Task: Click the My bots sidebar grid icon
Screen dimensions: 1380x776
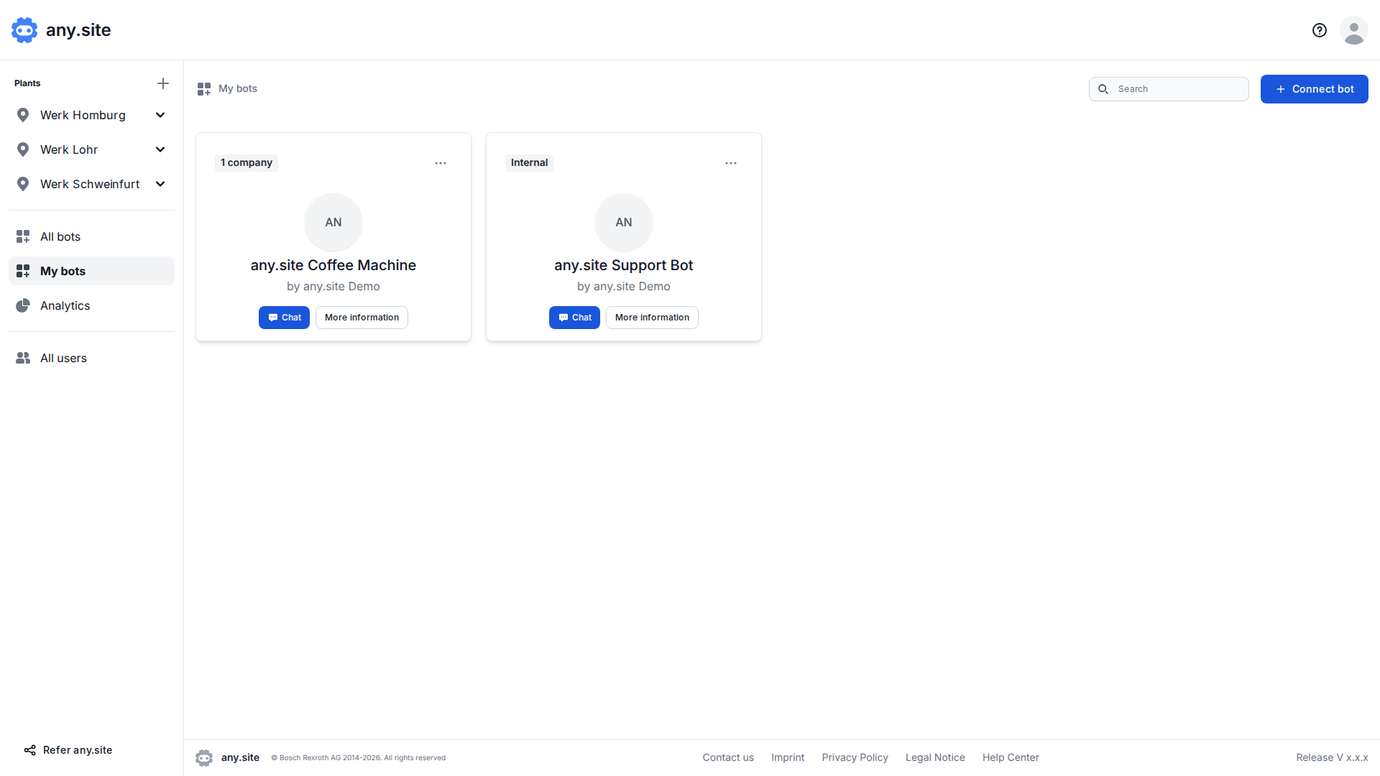Action: tap(23, 271)
